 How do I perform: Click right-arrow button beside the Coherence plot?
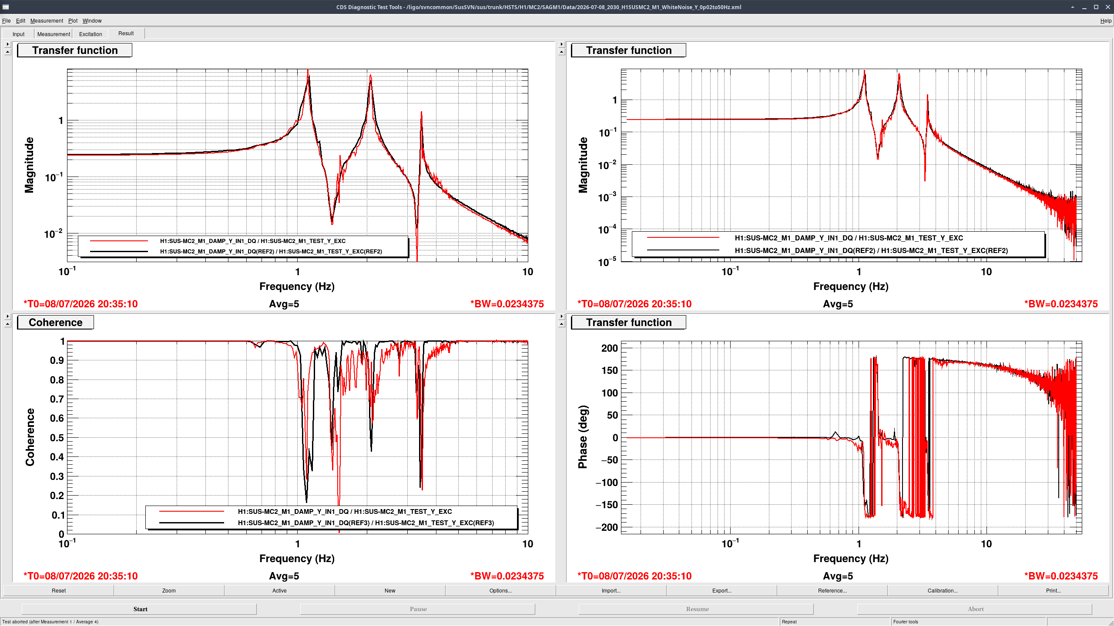click(7, 316)
